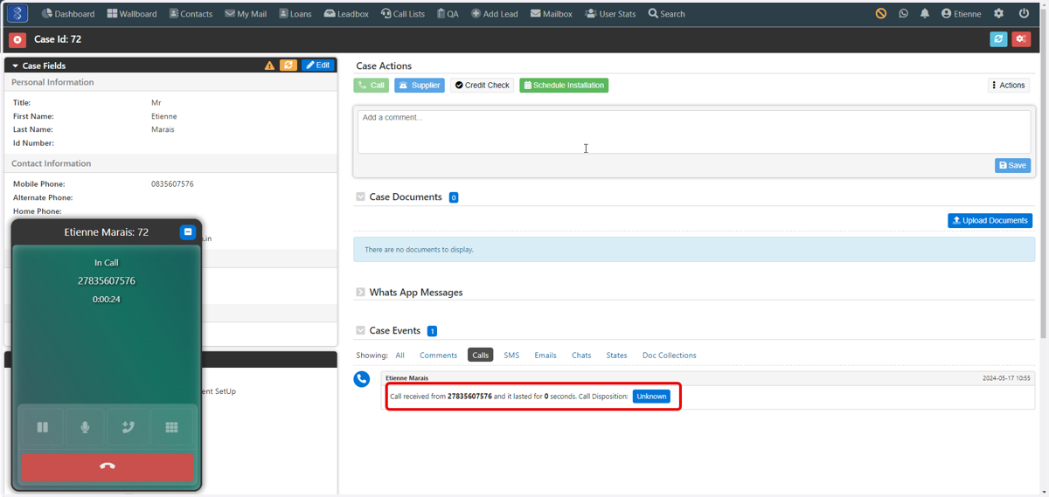Filter events by Comments
1049x497 pixels.
pyautogui.click(x=438, y=355)
